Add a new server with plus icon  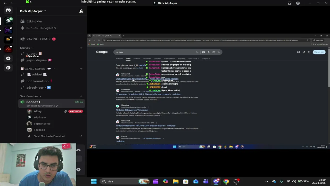click(x=8, y=58)
